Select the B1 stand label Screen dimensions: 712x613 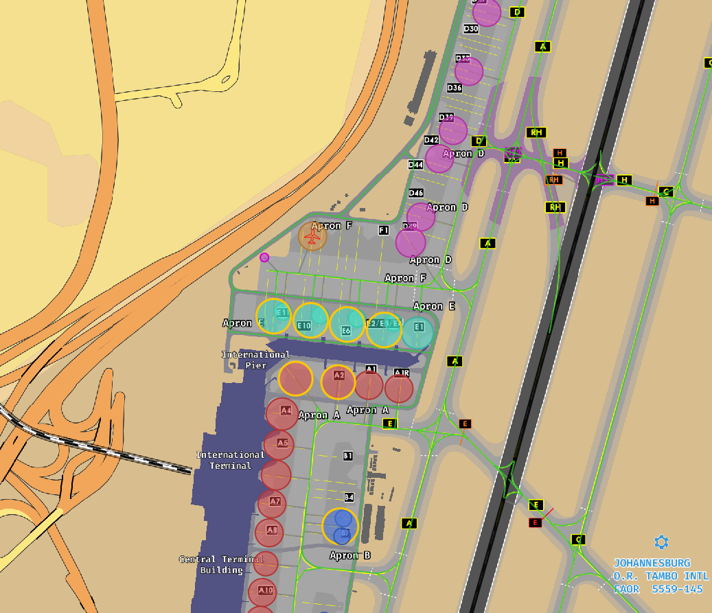[348, 456]
